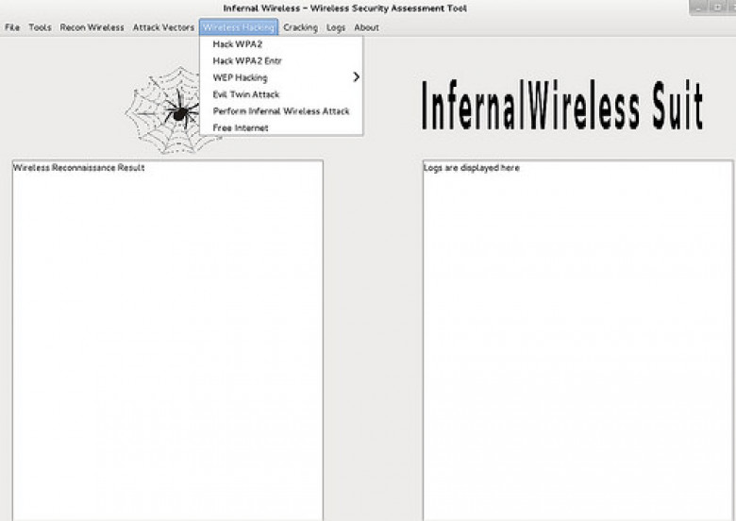Close the Wireless Hacking menu header
The height and width of the screenshot is (521, 736).
pos(239,27)
